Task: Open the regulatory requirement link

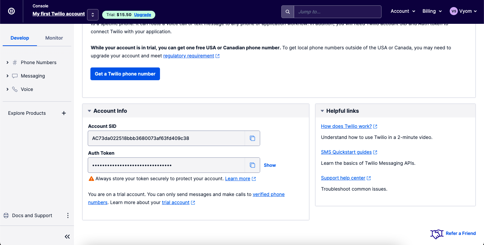Action: coord(189,56)
